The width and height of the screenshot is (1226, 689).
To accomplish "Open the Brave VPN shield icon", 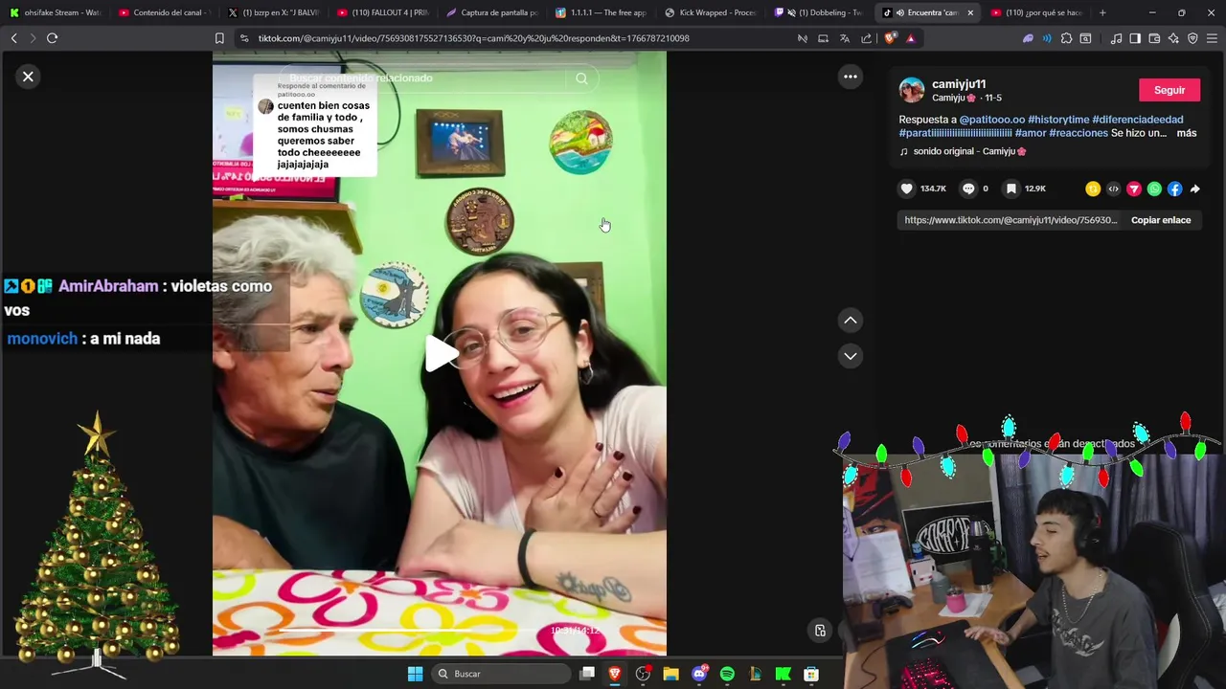I will pos(1192,38).
